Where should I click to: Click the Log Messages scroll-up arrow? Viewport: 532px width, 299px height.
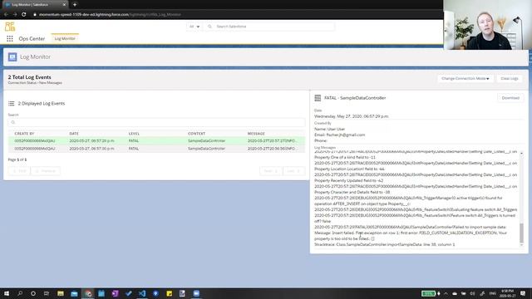pos(521,154)
